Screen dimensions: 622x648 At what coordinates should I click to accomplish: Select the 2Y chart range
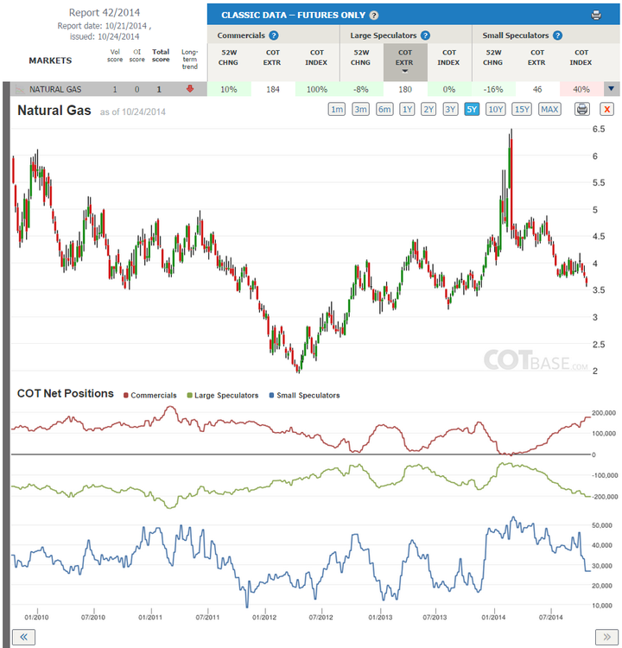coord(428,109)
